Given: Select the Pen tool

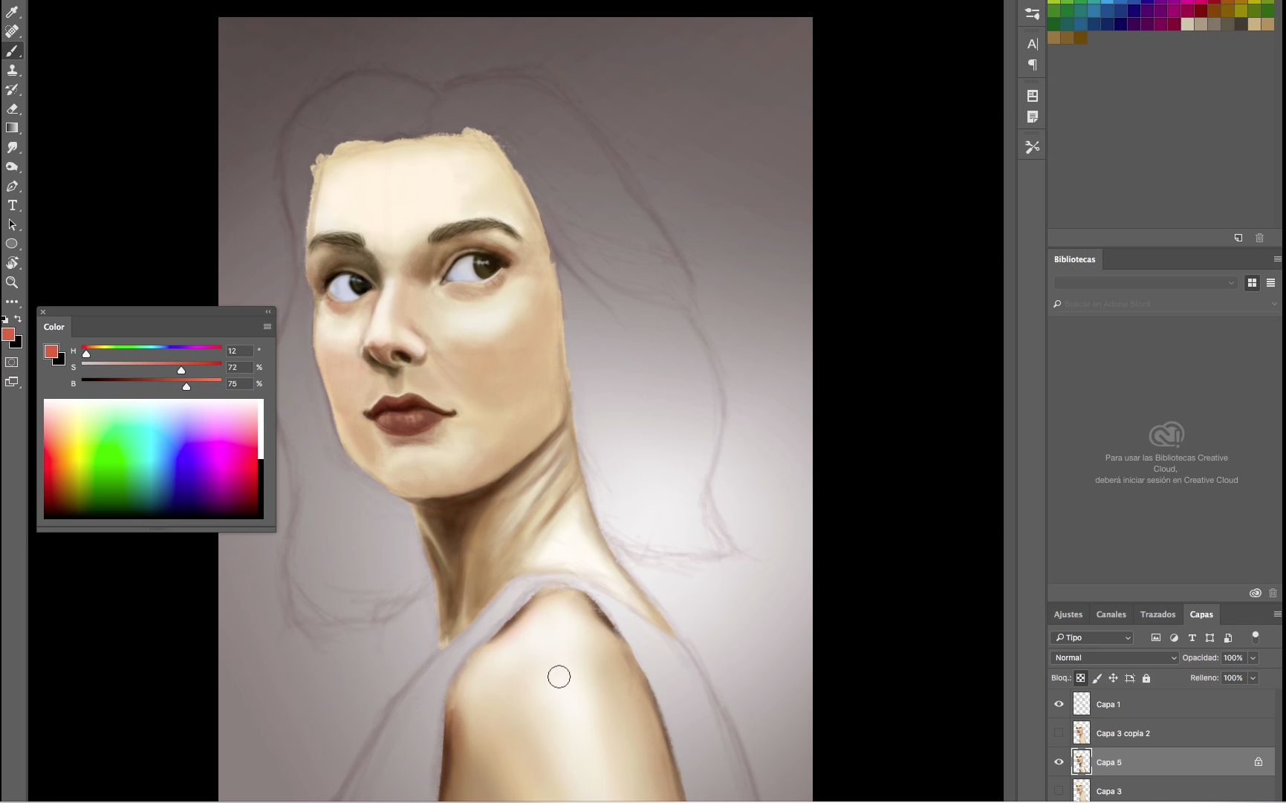Looking at the screenshot, I should click(x=12, y=186).
